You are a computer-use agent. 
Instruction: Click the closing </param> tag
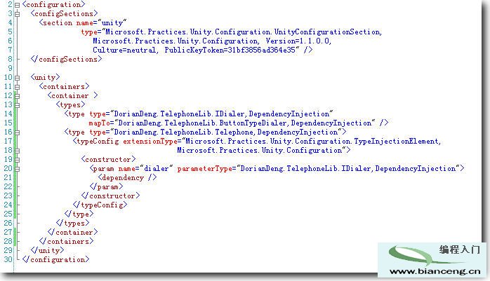106,187
